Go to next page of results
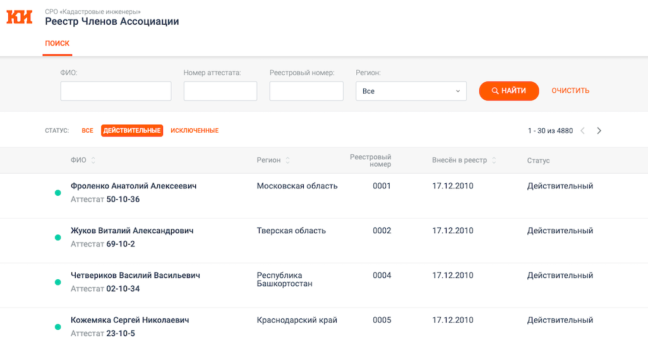Viewport: 648px width, 345px height. pos(599,131)
